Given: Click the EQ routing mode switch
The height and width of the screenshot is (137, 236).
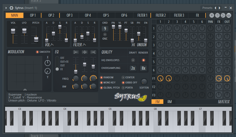Looking at the screenshot, I should point(57,64).
